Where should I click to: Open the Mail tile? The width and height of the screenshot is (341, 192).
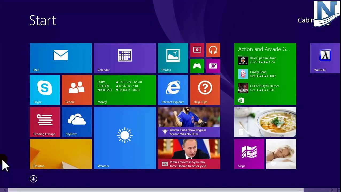(x=61, y=58)
